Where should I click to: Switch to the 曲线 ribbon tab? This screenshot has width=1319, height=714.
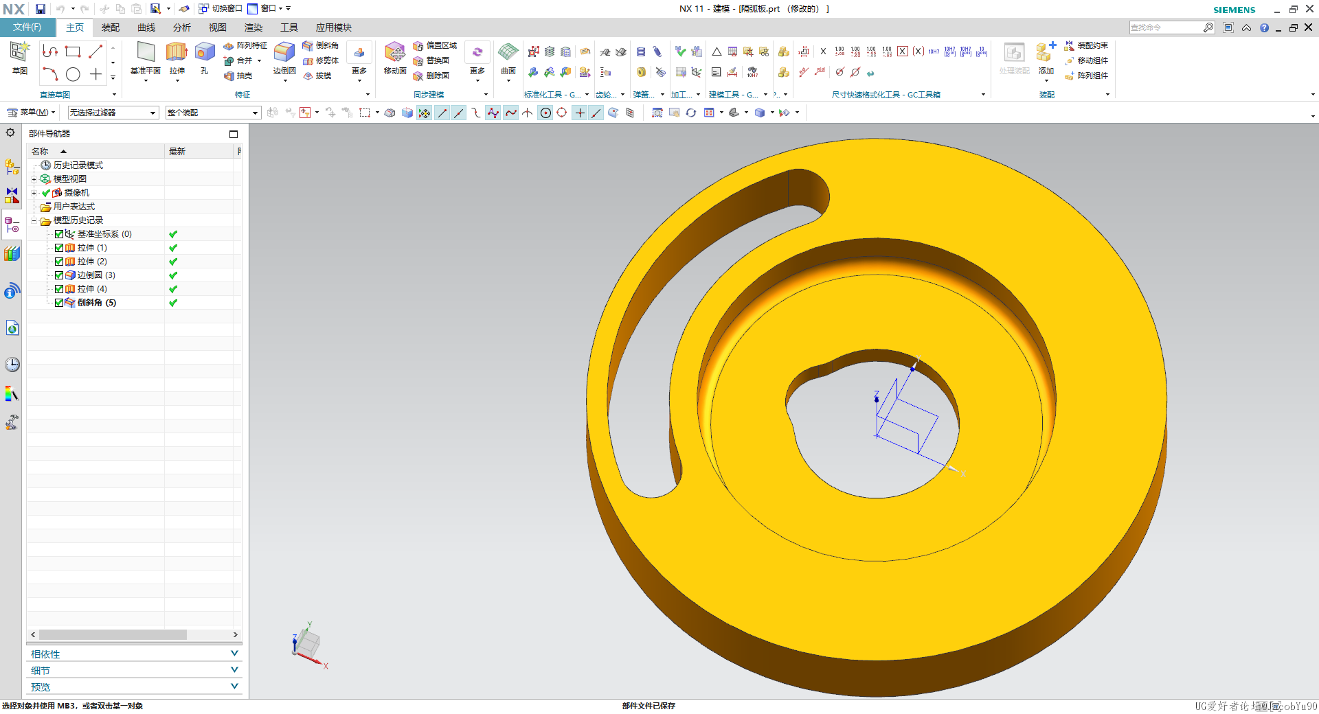click(146, 27)
